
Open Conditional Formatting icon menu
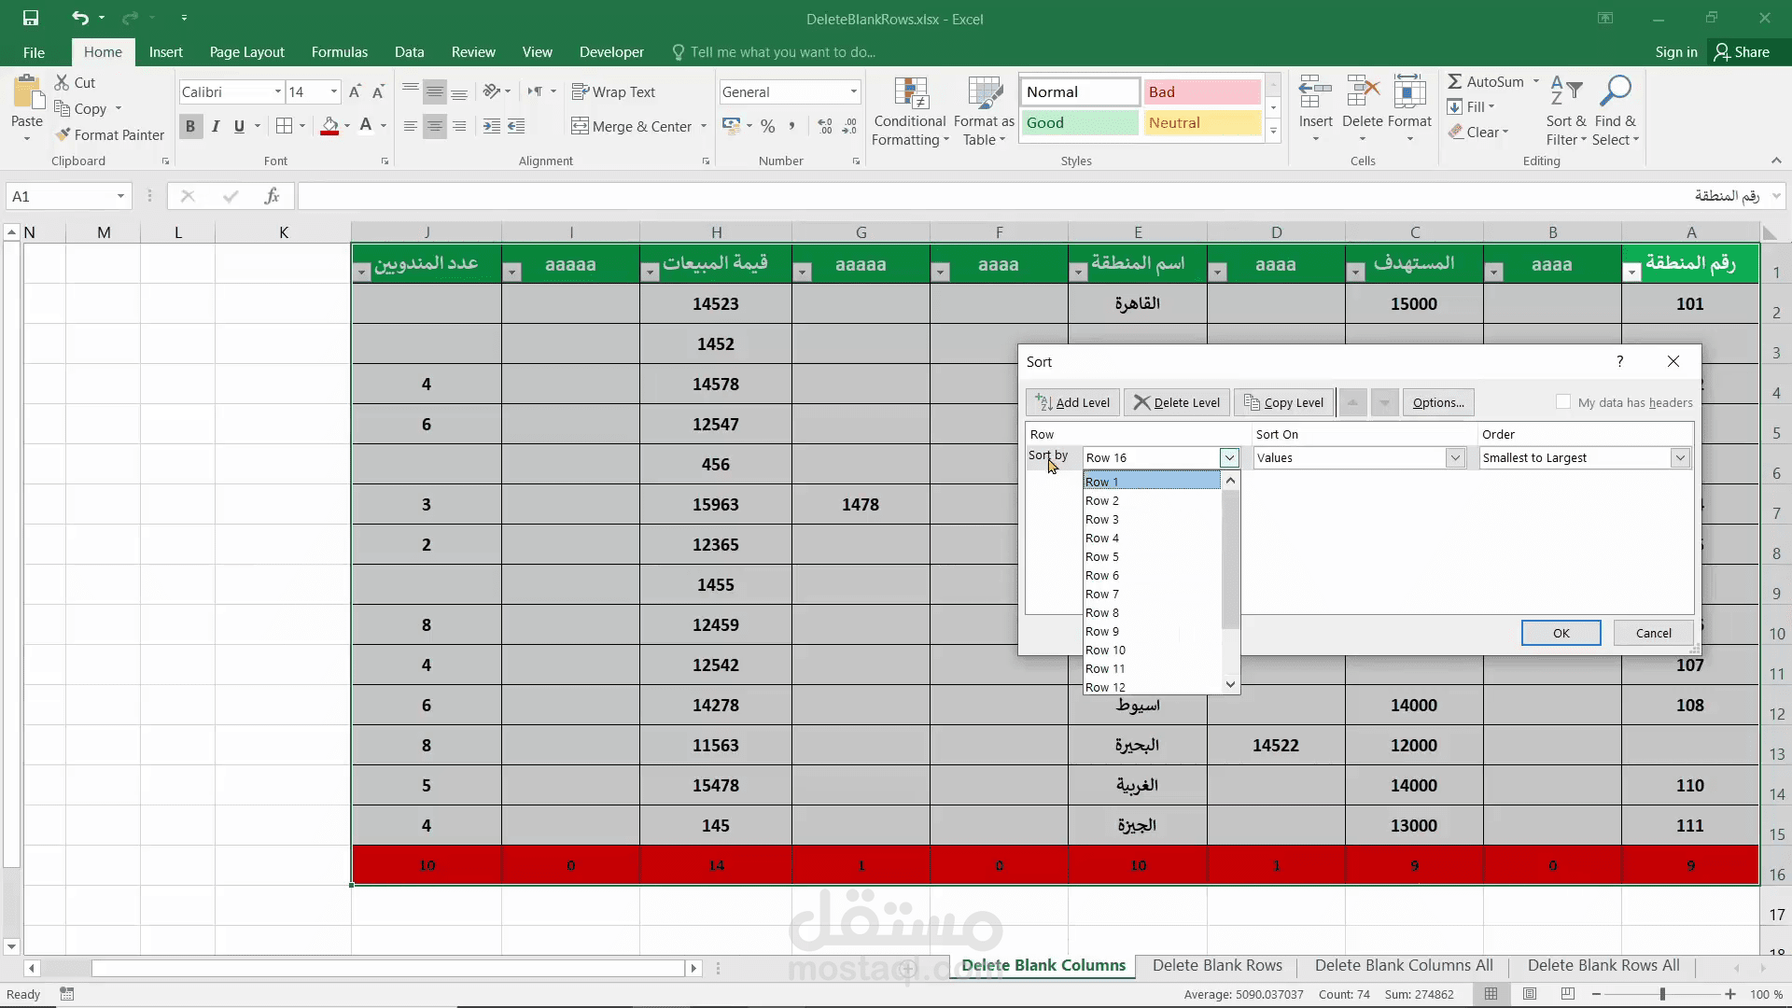tap(910, 93)
